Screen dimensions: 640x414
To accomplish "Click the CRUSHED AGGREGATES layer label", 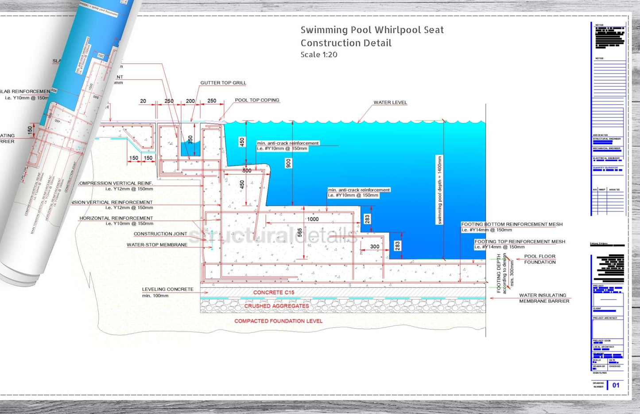I will [x=276, y=306].
